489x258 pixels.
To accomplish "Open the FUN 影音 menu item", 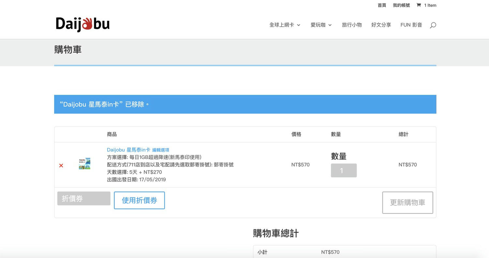I will (411, 25).
